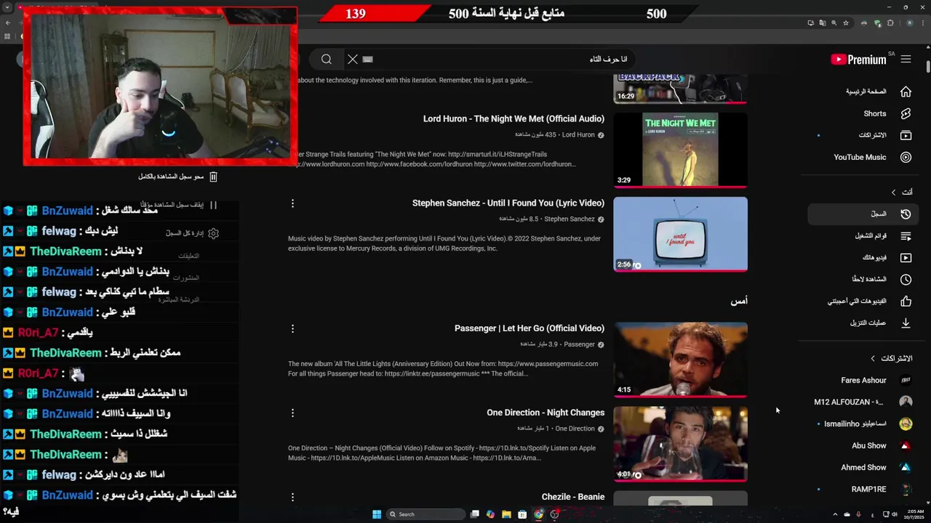Open One Direction Night Changes thumbnail
The width and height of the screenshot is (931, 523).
[680, 444]
